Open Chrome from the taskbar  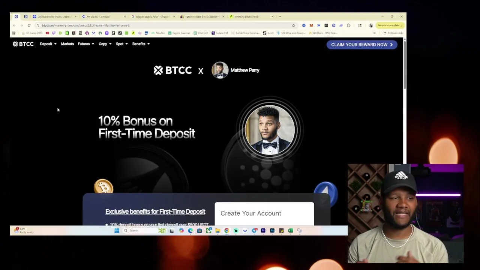point(226,231)
